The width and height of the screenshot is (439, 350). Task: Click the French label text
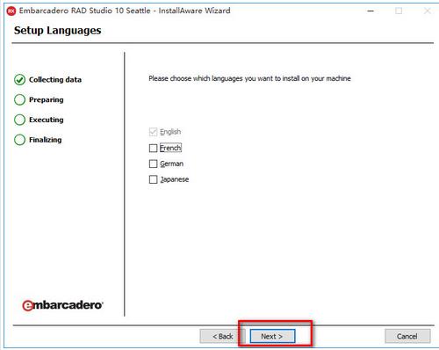coord(170,148)
